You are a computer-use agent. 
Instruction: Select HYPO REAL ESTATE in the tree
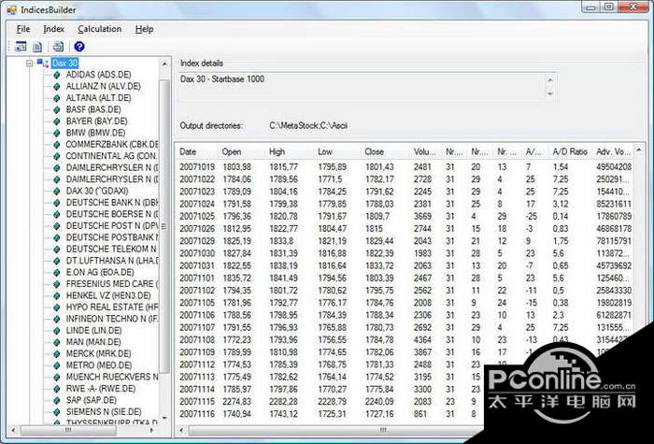point(112,308)
